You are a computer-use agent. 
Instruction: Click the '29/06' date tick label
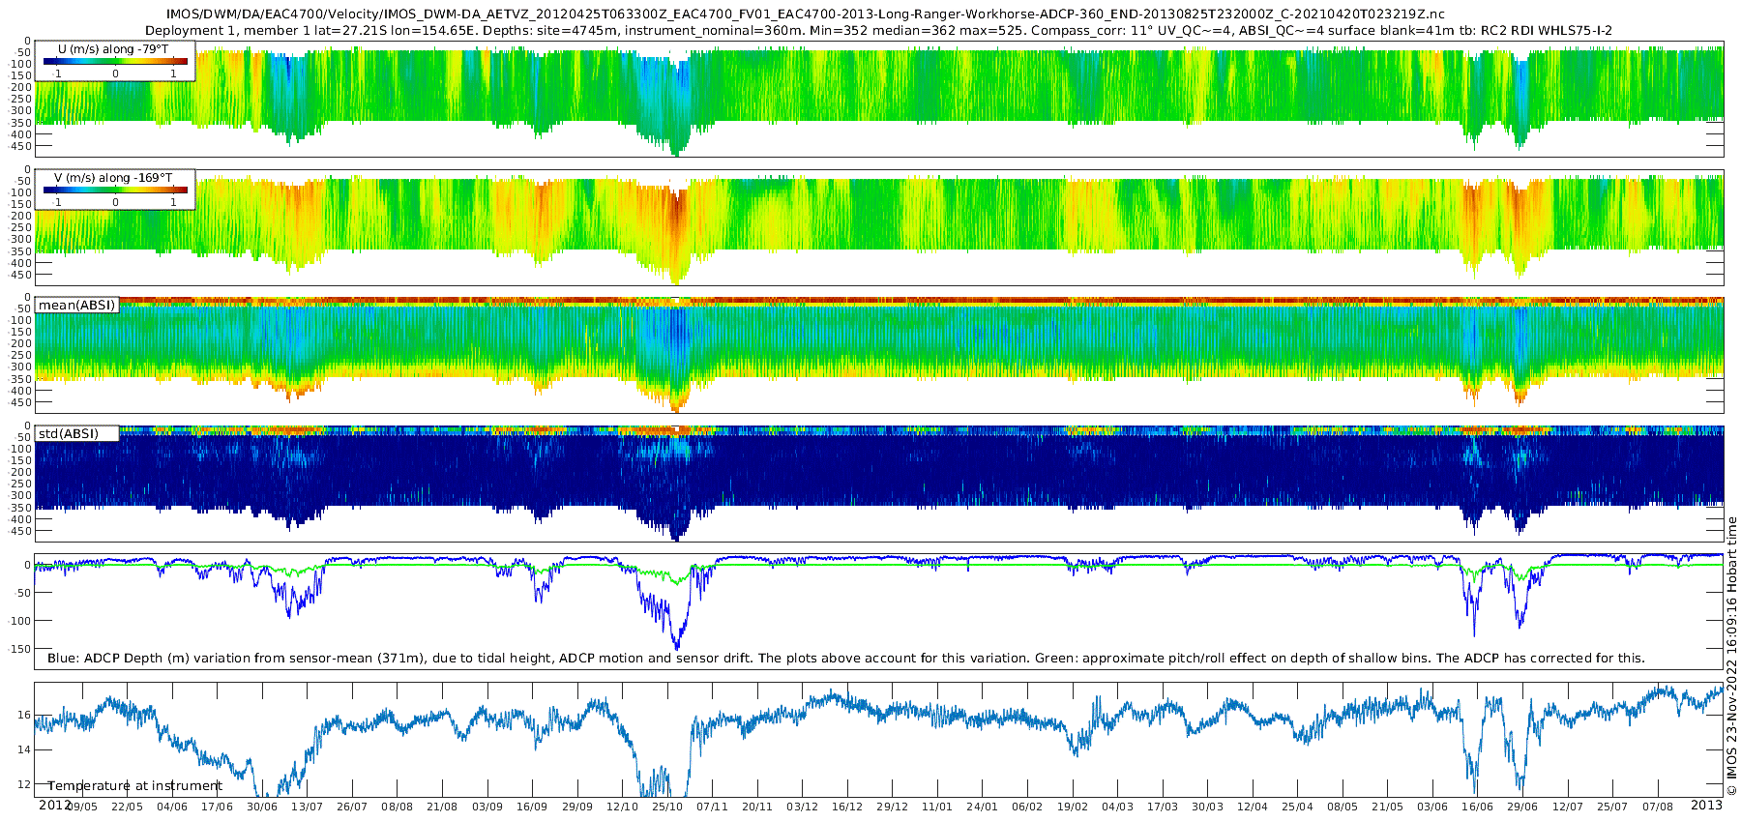(x=1521, y=807)
